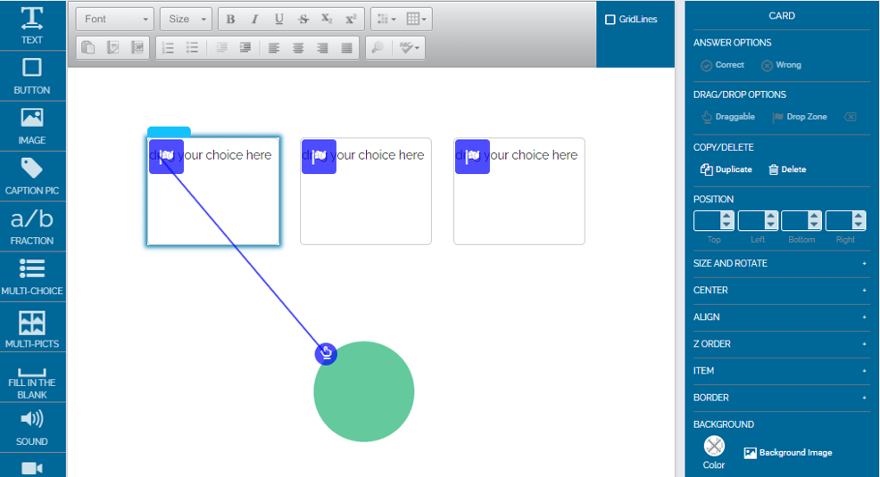Decrease the Bottom position value
The height and width of the screenshot is (477, 880).
coord(814,226)
